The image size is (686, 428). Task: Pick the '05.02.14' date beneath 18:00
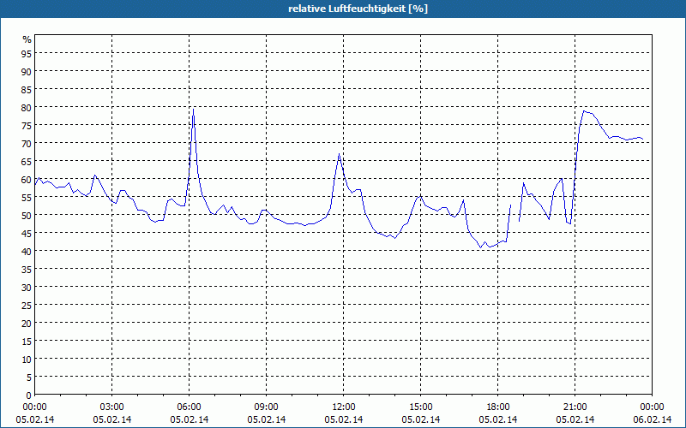(498, 419)
